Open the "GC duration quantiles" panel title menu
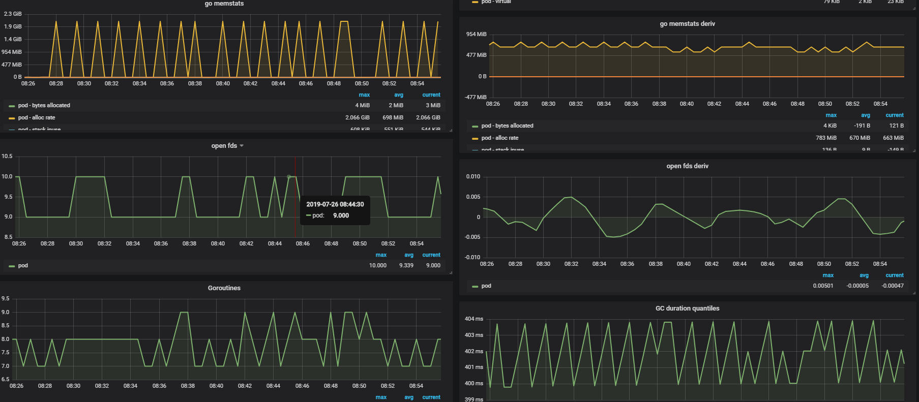 coord(687,308)
